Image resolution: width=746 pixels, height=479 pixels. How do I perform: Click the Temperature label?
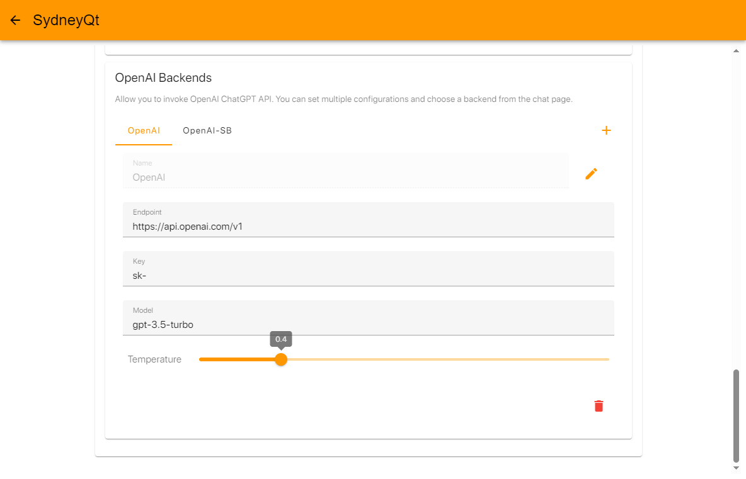[154, 359]
